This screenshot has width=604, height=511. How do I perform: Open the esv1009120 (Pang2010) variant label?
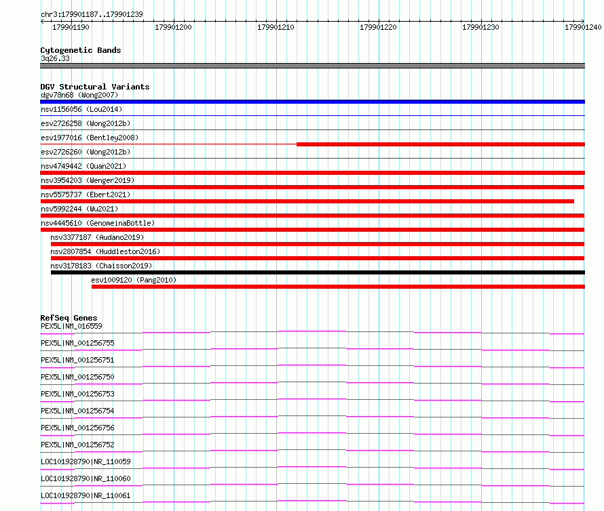(x=134, y=280)
